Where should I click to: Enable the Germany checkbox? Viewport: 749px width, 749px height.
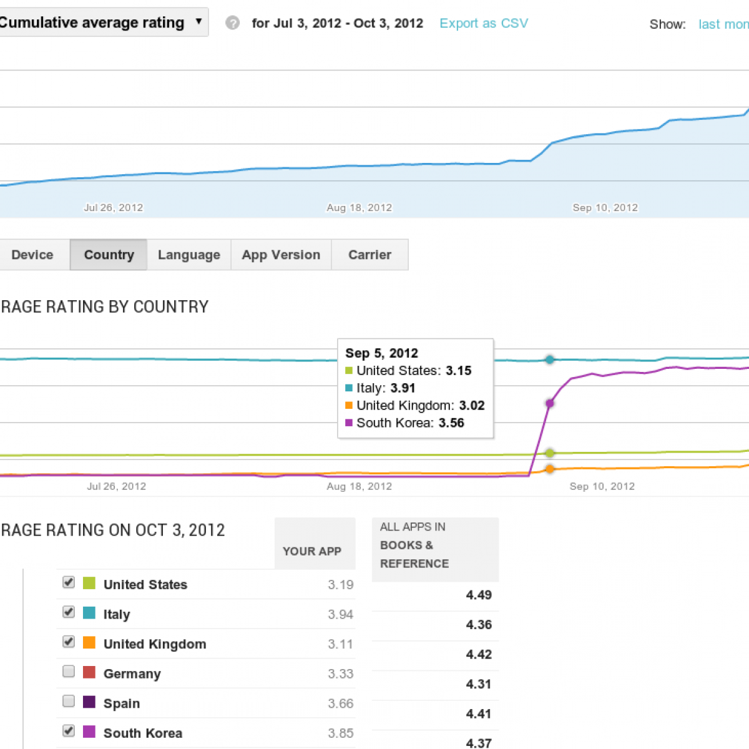69,672
